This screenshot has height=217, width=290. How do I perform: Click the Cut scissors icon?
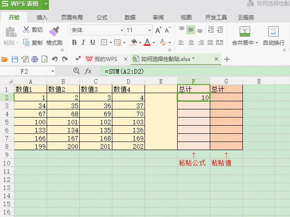point(26,29)
